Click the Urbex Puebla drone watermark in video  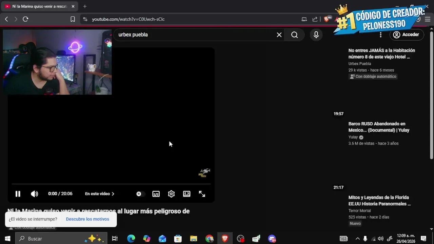[204, 173]
